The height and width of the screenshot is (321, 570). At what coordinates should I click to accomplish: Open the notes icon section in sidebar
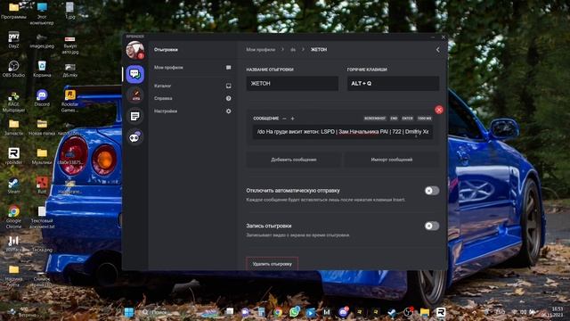(134, 117)
